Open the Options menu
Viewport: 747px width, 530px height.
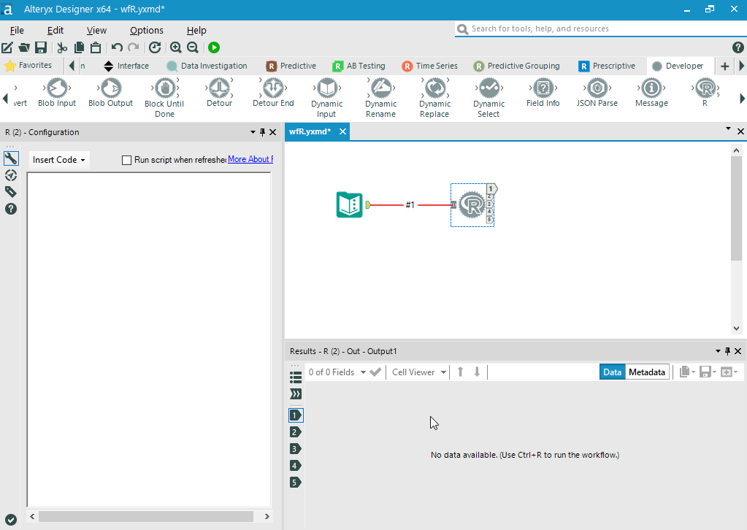click(x=147, y=31)
